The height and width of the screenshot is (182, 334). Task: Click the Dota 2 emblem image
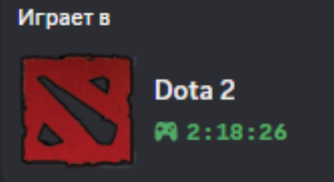coord(77,110)
